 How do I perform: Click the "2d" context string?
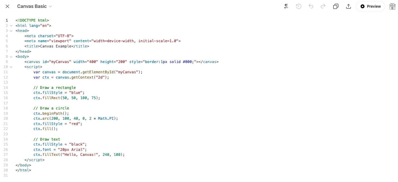pos(100,77)
